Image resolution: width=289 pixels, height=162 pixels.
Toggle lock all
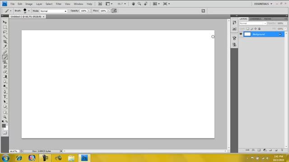click(259, 29)
